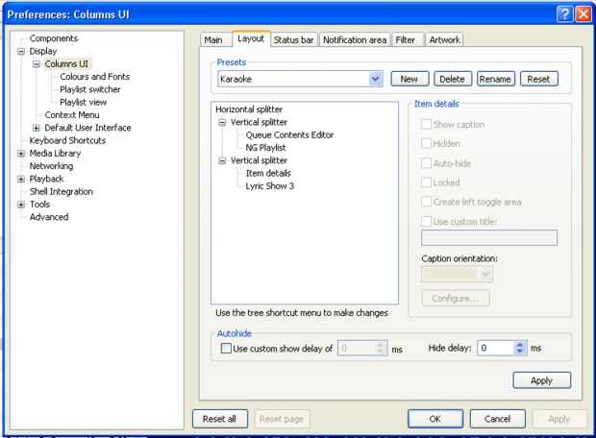Click the New preset button

click(x=410, y=79)
